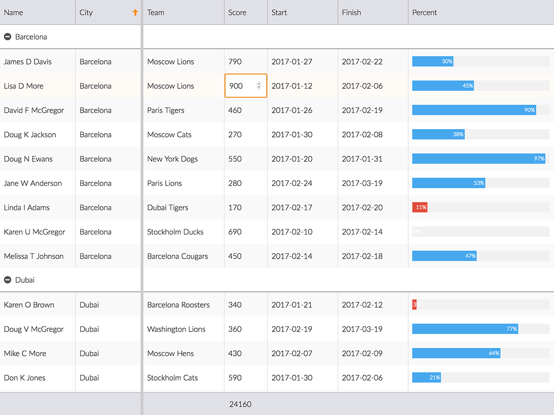This screenshot has height=415, width=554.
Task: Select Karen O Brown row name
Action: tap(29, 305)
